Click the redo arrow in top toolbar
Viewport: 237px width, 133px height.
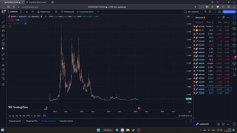103,12
